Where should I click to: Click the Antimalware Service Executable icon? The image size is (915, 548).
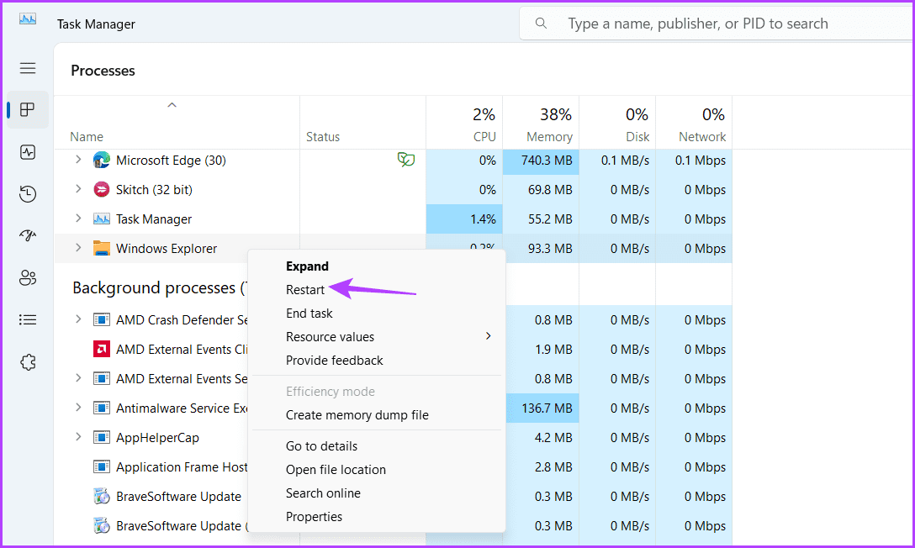(102, 408)
